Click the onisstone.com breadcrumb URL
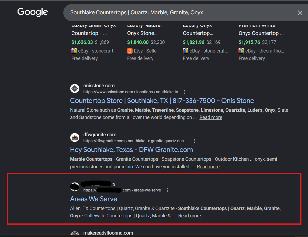This screenshot has height=237, width=308. [x=131, y=92]
